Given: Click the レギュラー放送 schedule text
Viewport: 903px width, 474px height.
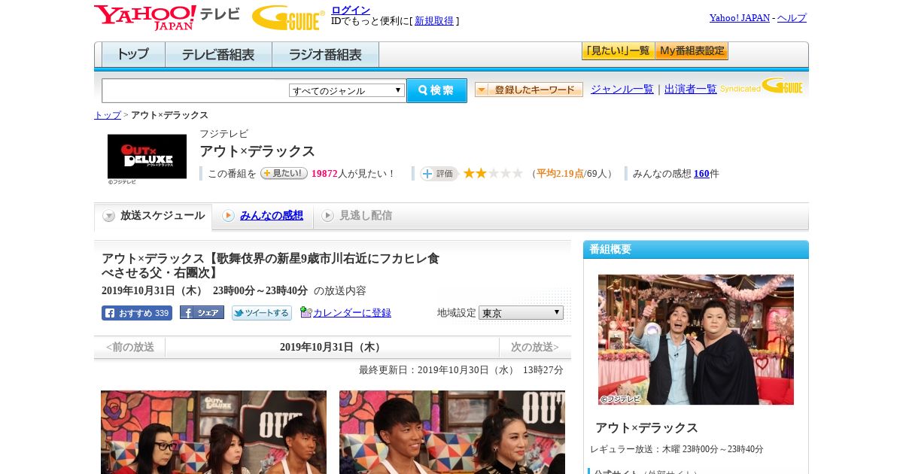Looking at the screenshot, I should pos(676,449).
